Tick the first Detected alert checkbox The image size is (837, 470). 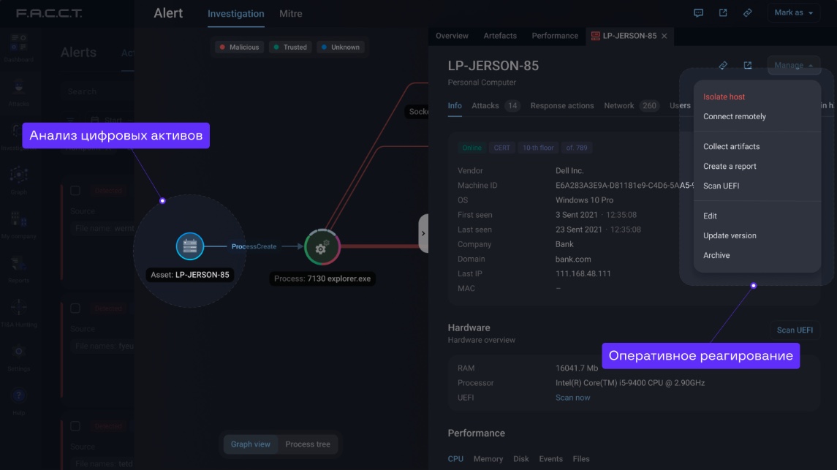pos(75,191)
